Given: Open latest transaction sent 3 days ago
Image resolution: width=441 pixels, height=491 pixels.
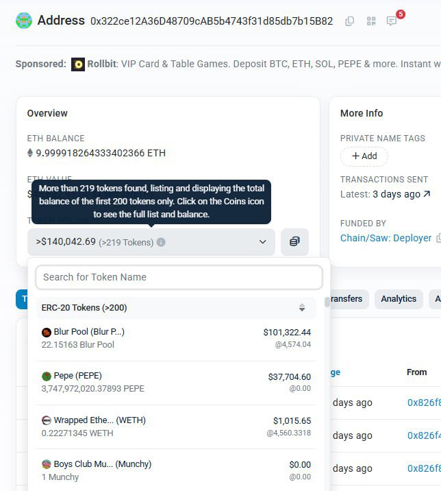Looking at the screenshot, I should coord(401,194).
